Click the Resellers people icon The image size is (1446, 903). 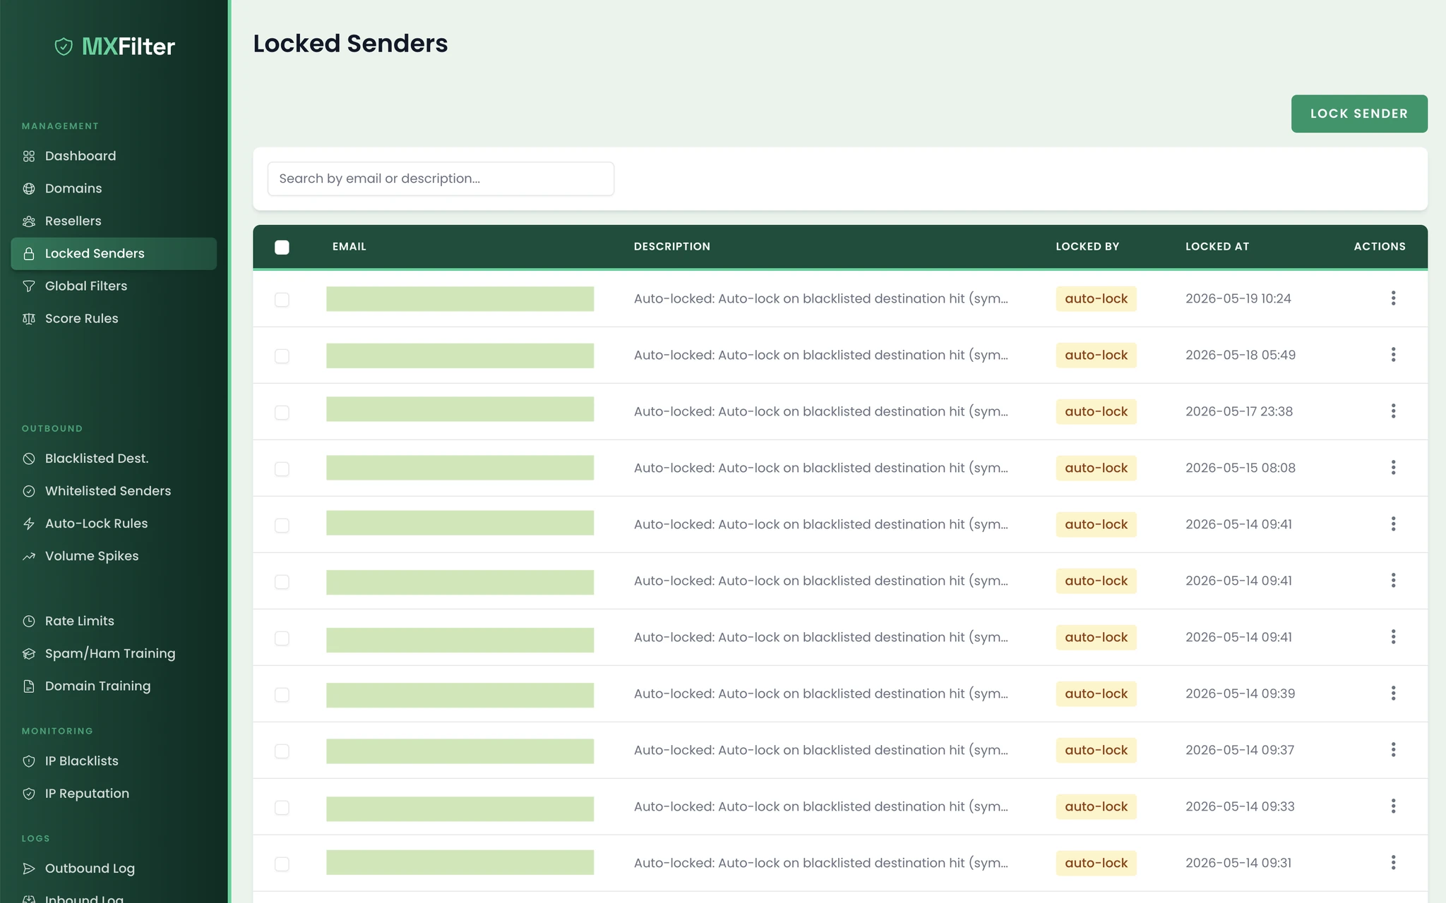[29, 221]
